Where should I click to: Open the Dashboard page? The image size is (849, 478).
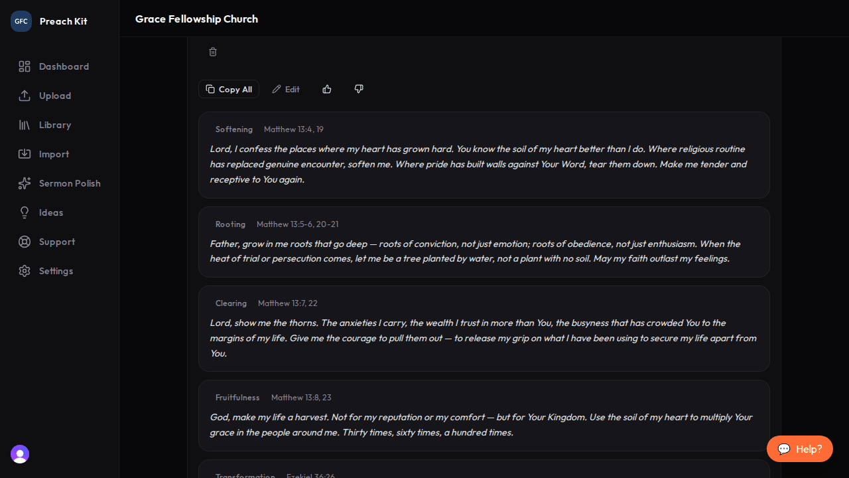(x=63, y=66)
